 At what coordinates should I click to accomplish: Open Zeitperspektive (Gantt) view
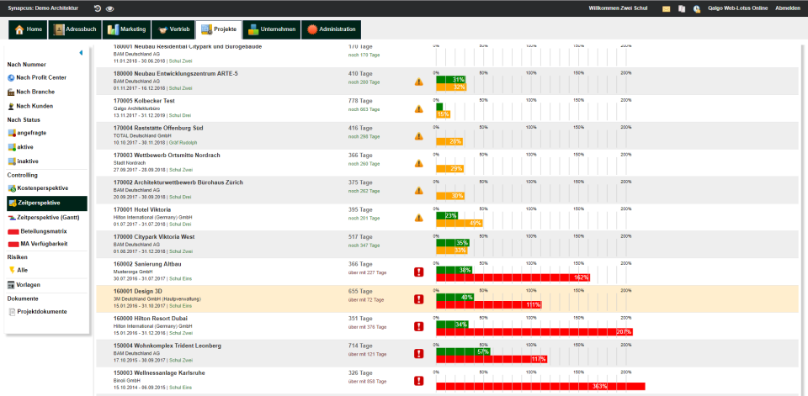coord(43,218)
